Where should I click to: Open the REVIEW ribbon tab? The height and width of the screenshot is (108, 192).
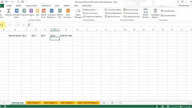pyautogui.click(x=67, y=6)
